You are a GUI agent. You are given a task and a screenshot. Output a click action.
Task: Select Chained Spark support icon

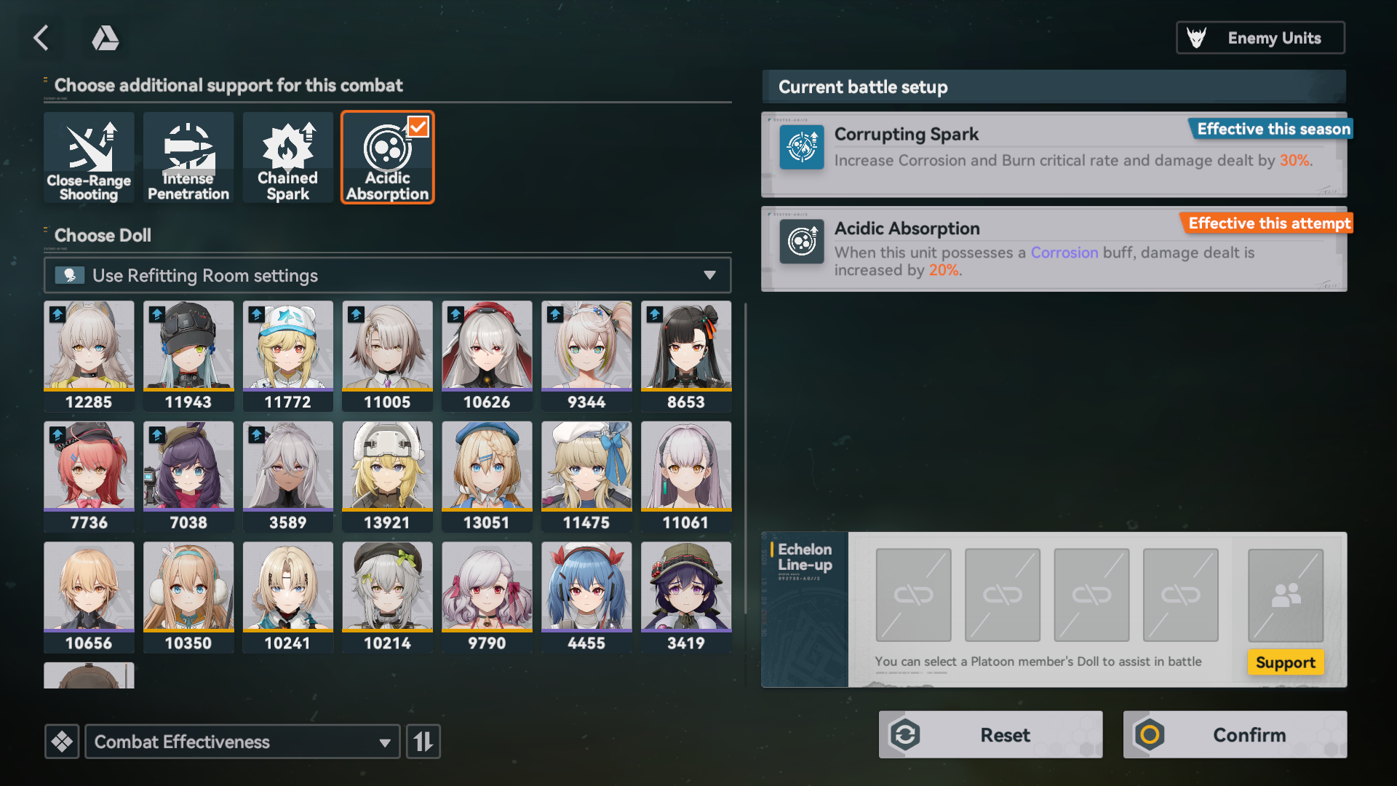(x=288, y=157)
